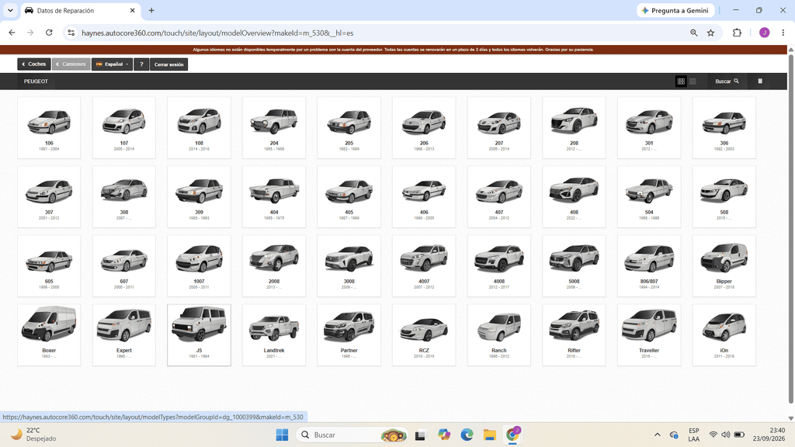Viewport: 795px width, 447px height.
Task: Click the address bar URL
Action: (217, 33)
